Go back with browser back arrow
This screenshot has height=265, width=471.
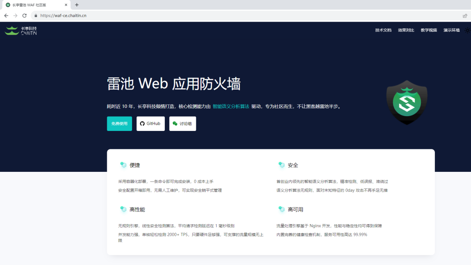6,16
